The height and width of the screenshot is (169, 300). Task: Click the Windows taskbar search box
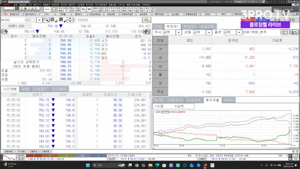[108, 165]
